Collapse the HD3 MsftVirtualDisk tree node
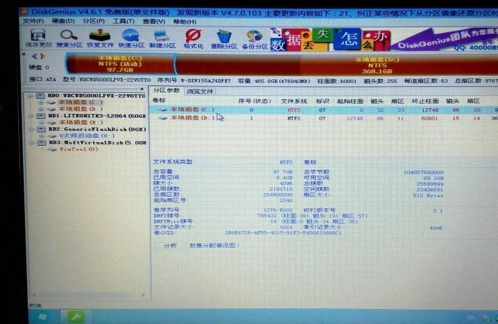 tap(31, 143)
